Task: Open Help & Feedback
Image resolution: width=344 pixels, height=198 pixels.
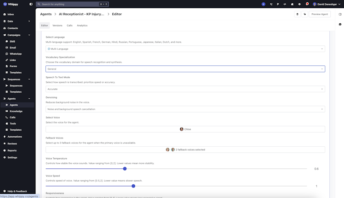Action: coord(17,191)
